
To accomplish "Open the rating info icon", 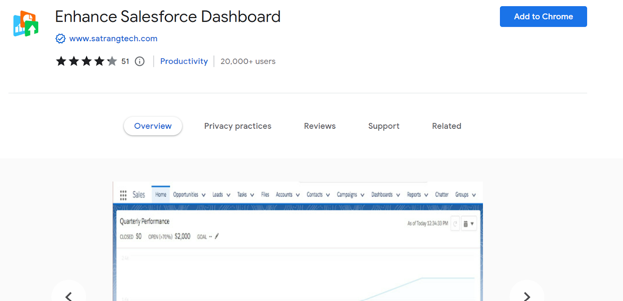I will coord(139,61).
